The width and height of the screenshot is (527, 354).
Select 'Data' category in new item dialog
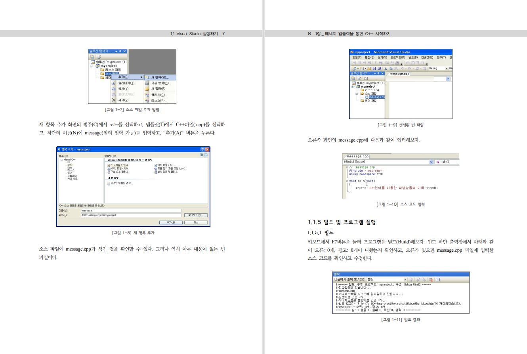tap(70, 168)
